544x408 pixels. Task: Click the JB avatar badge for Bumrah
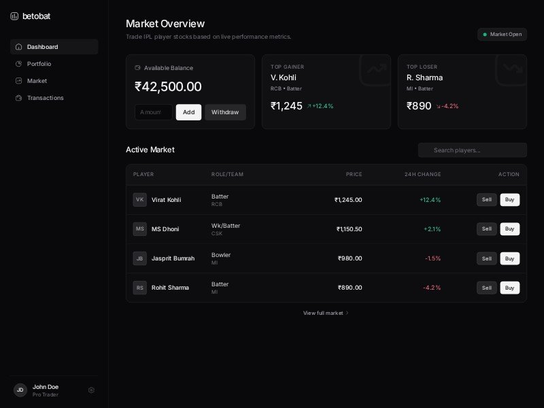[139, 258]
